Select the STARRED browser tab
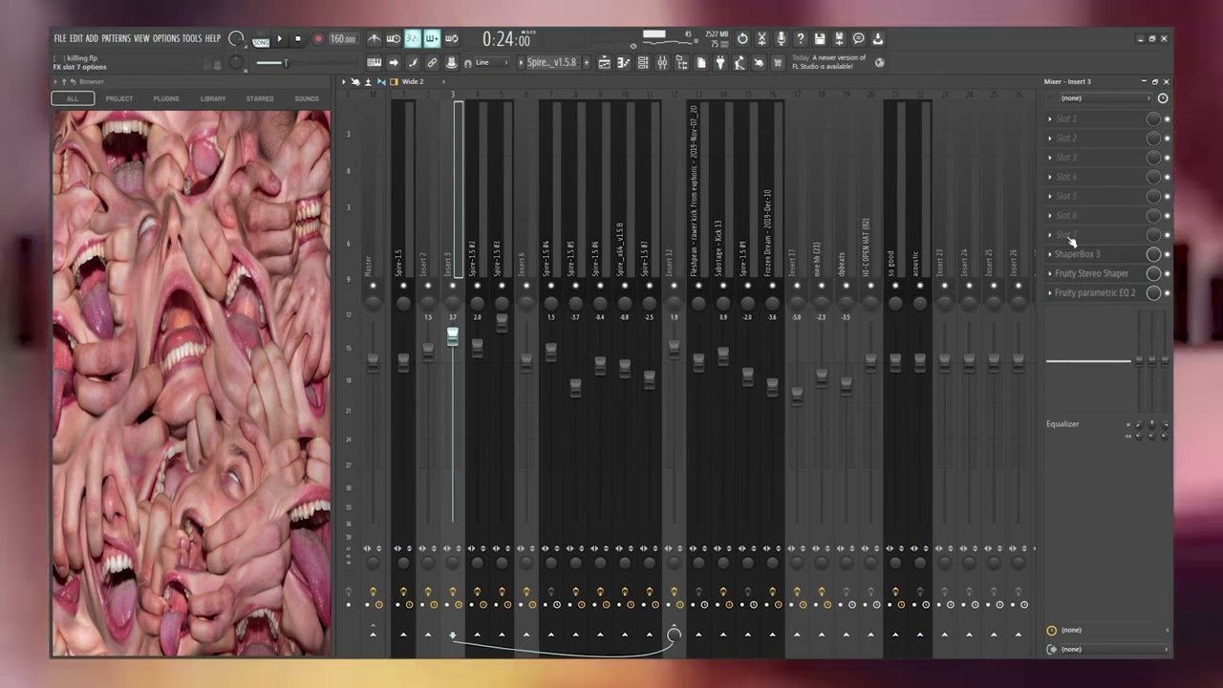The width and height of the screenshot is (1223, 688). 260,98
